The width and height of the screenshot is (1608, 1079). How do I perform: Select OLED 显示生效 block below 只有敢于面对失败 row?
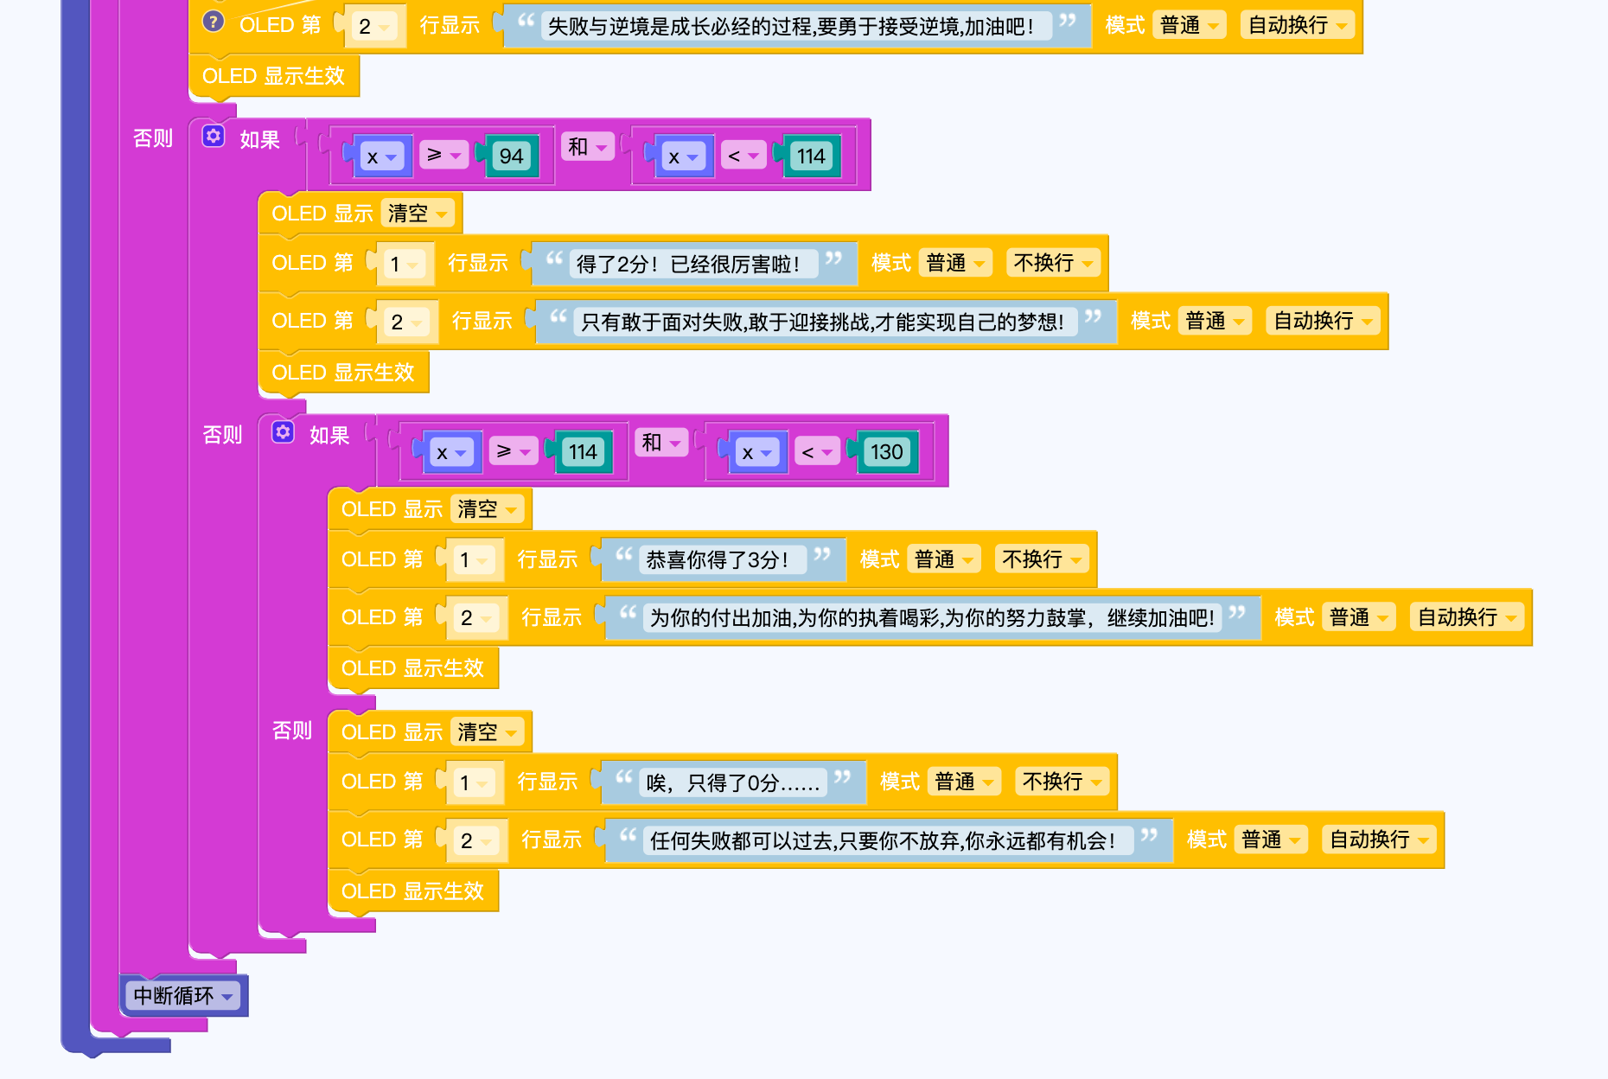[343, 373]
